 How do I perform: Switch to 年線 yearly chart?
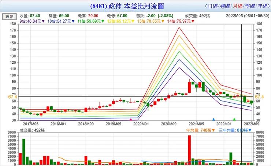[x=263, y=6]
